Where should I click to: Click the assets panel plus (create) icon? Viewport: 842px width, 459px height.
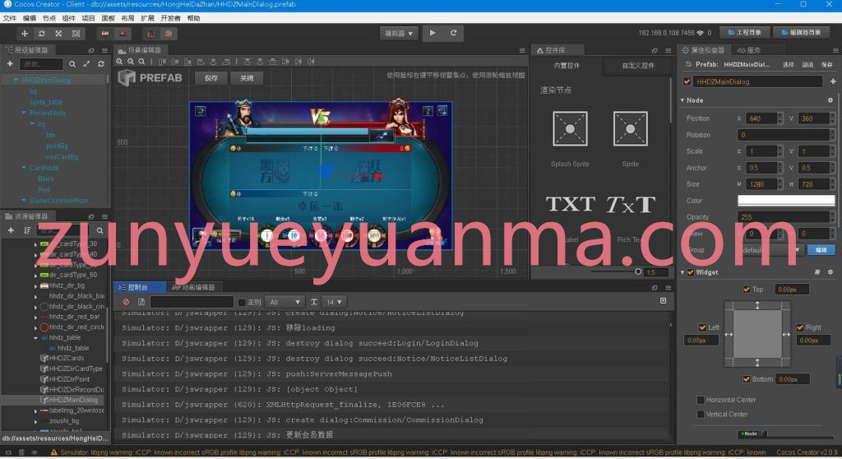11,230
